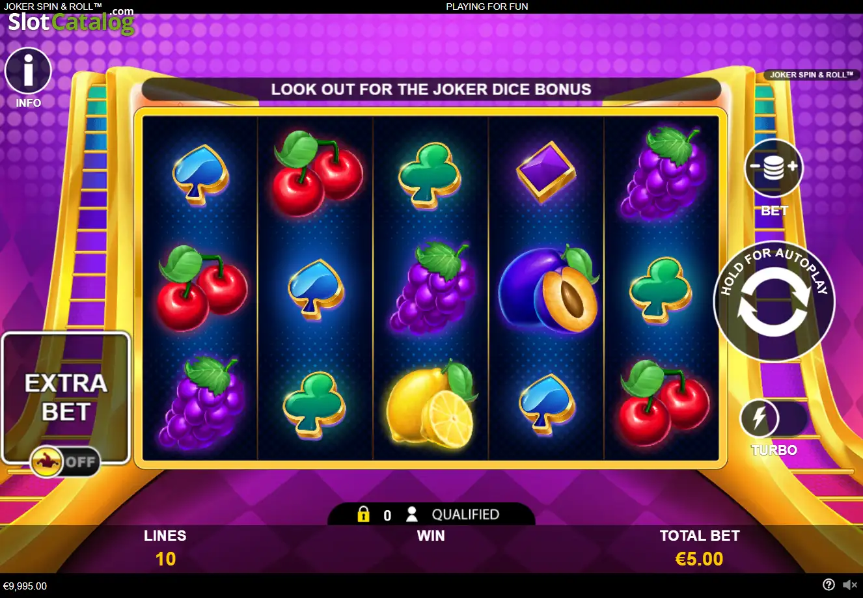The image size is (863, 598).
Task: Click the plum symbol on the fourth reel
Action: point(548,290)
